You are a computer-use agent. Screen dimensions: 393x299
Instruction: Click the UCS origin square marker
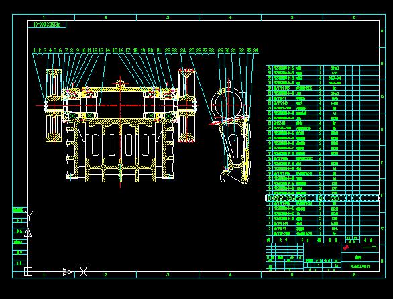click(x=28, y=272)
